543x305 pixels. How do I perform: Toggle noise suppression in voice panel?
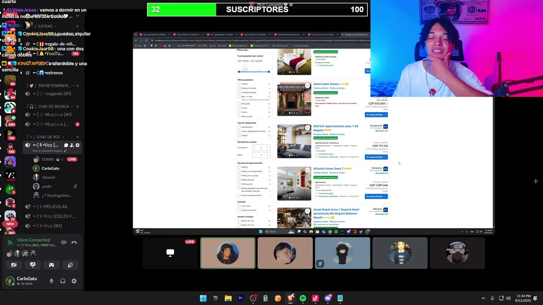[x=64, y=242]
